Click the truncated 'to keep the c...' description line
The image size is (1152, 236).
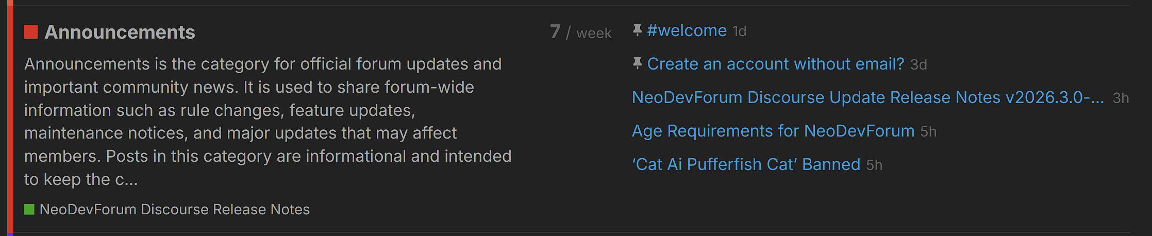tap(81, 179)
